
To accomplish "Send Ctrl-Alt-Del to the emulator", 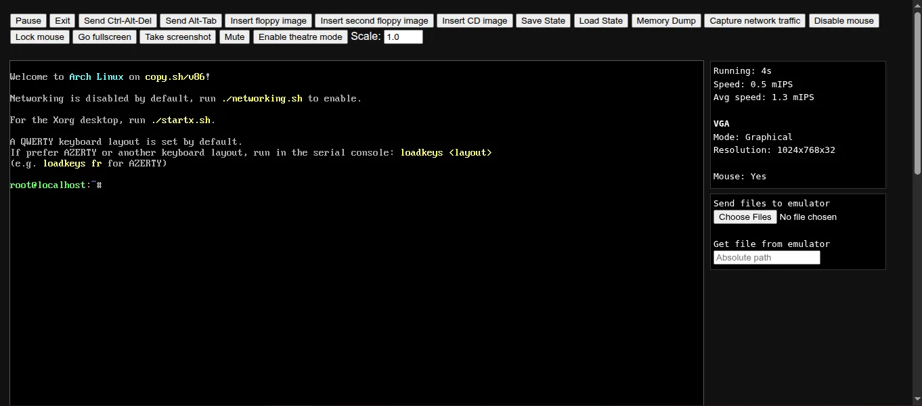I will point(118,21).
